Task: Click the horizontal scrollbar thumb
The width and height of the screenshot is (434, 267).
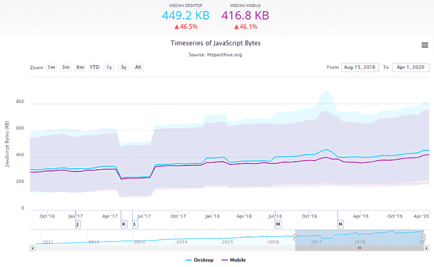Action: point(359,247)
